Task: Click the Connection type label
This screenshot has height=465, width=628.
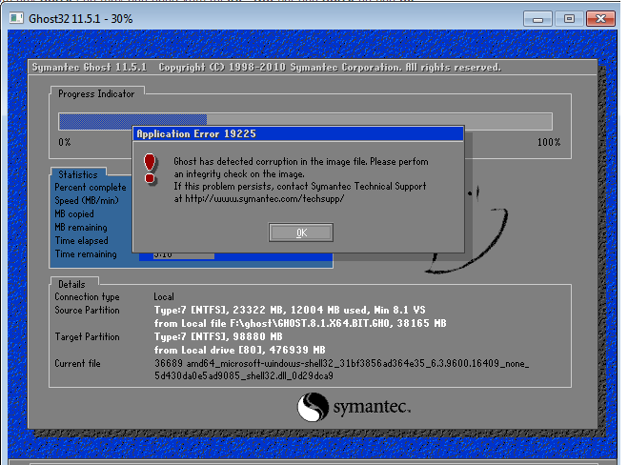Action: point(87,296)
